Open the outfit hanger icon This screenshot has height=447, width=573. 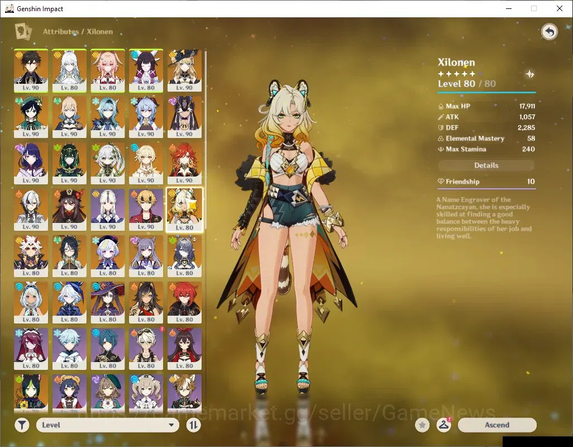pyautogui.click(x=443, y=425)
